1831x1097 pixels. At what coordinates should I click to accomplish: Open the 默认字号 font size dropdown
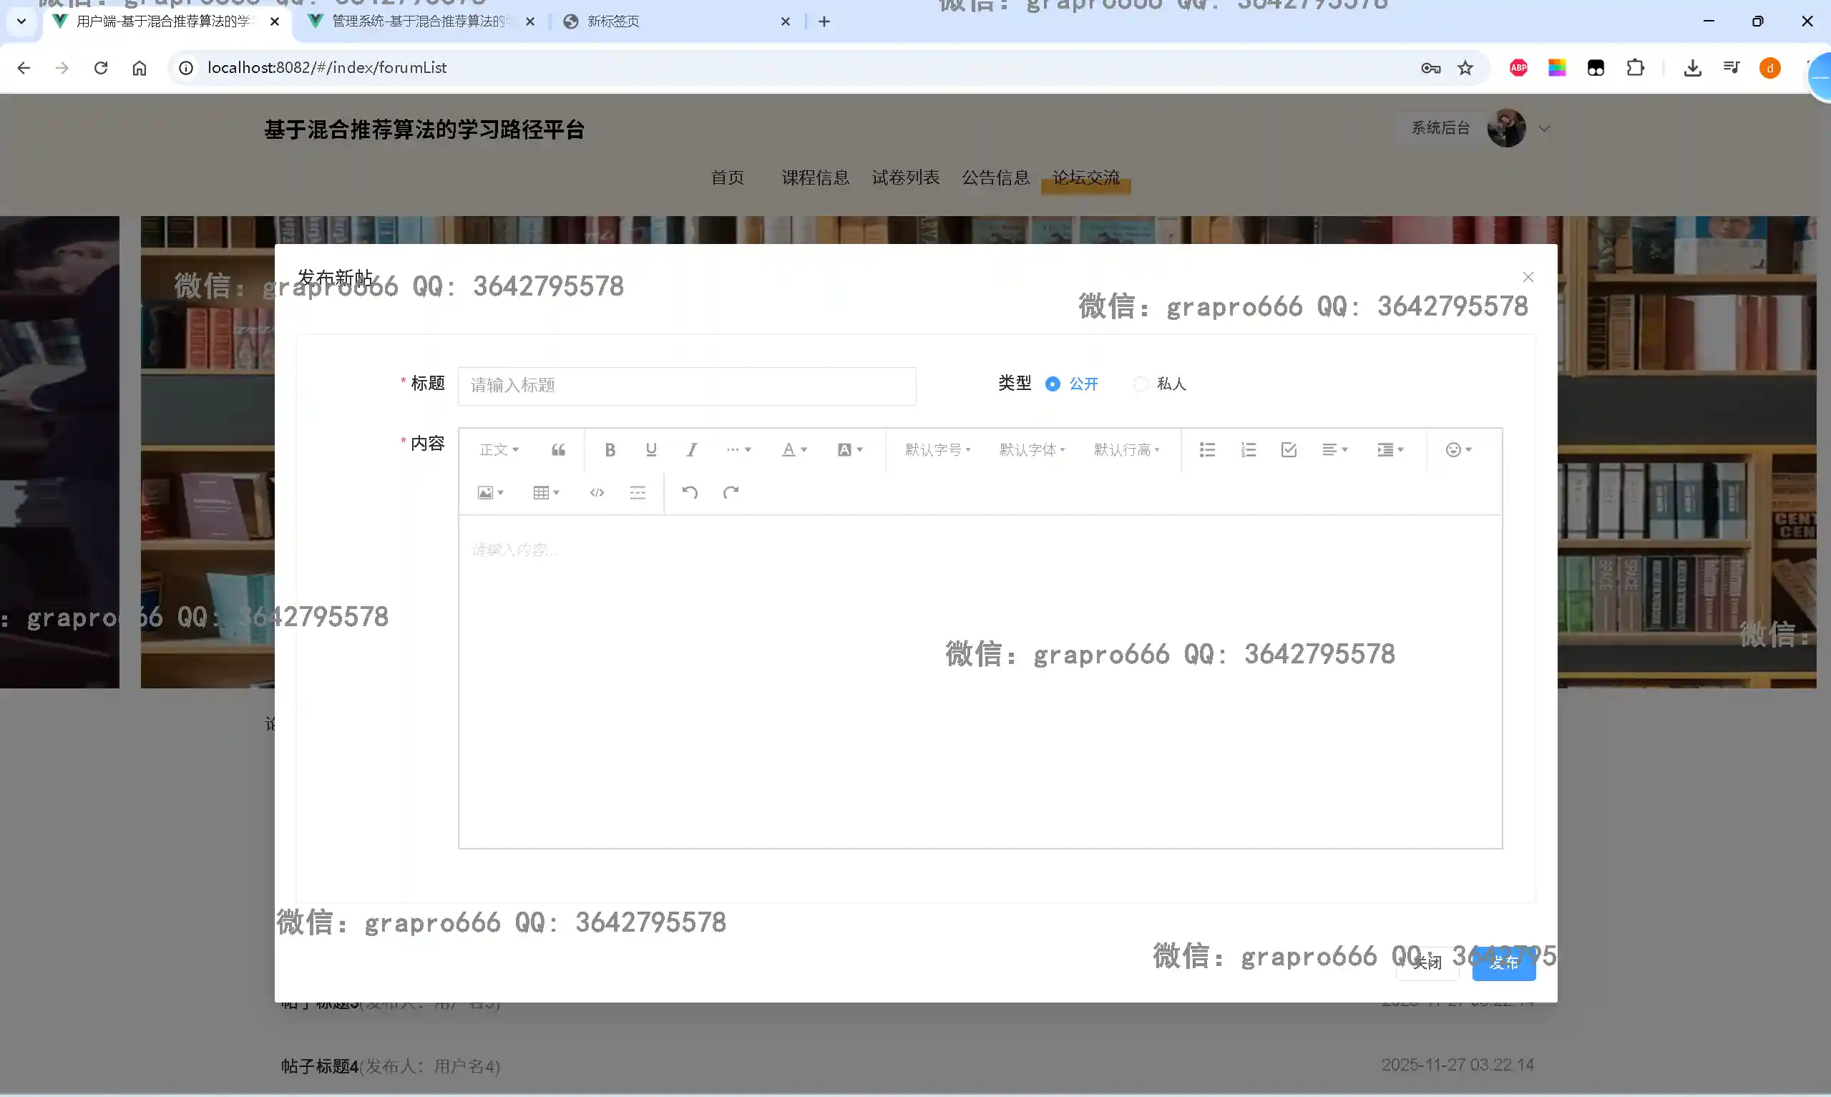pyautogui.click(x=937, y=449)
